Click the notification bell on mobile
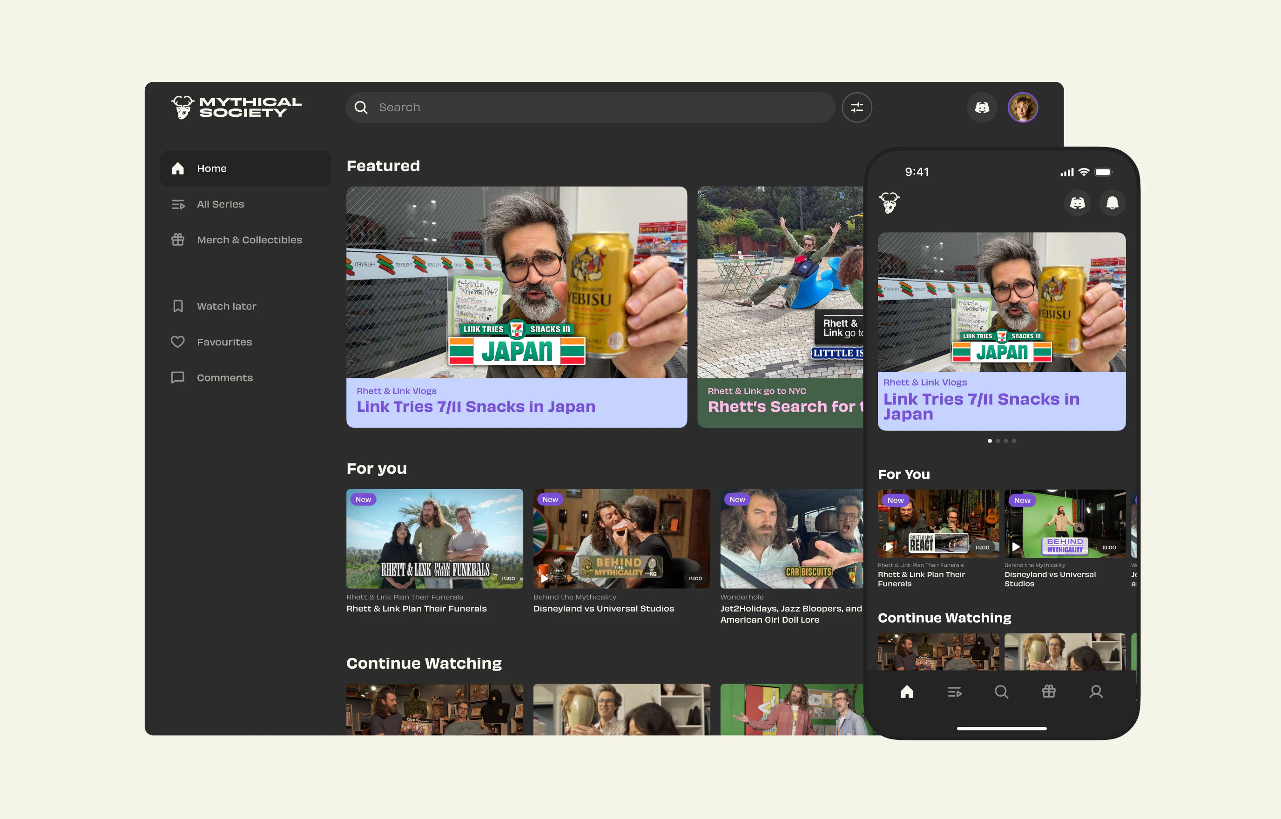Viewport: 1281px width, 819px height. (x=1112, y=202)
